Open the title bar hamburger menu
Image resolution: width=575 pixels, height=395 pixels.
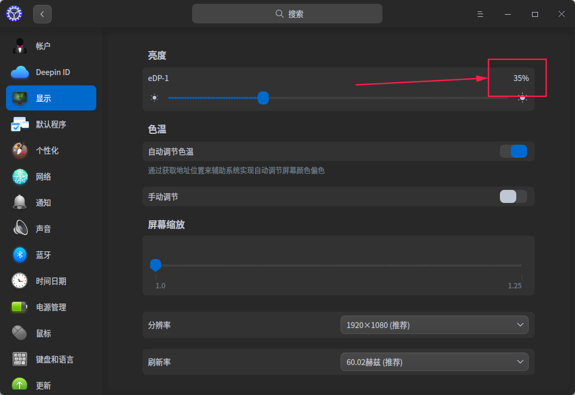480,14
